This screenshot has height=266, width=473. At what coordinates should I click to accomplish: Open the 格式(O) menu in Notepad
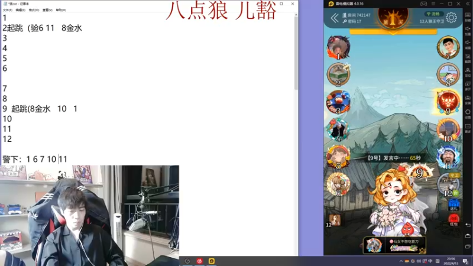pos(34,10)
